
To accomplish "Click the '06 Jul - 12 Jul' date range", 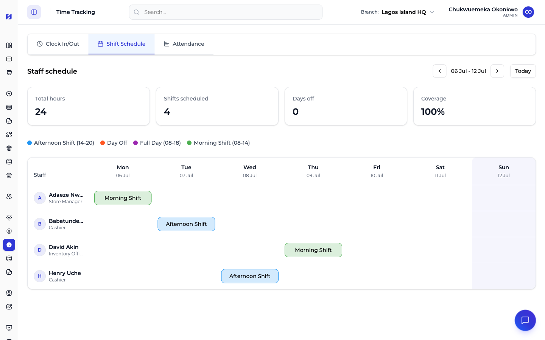I will click(x=469, y=71).
